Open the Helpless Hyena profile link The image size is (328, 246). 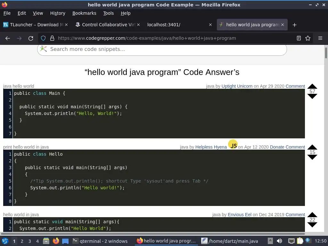tap(211, 147)
